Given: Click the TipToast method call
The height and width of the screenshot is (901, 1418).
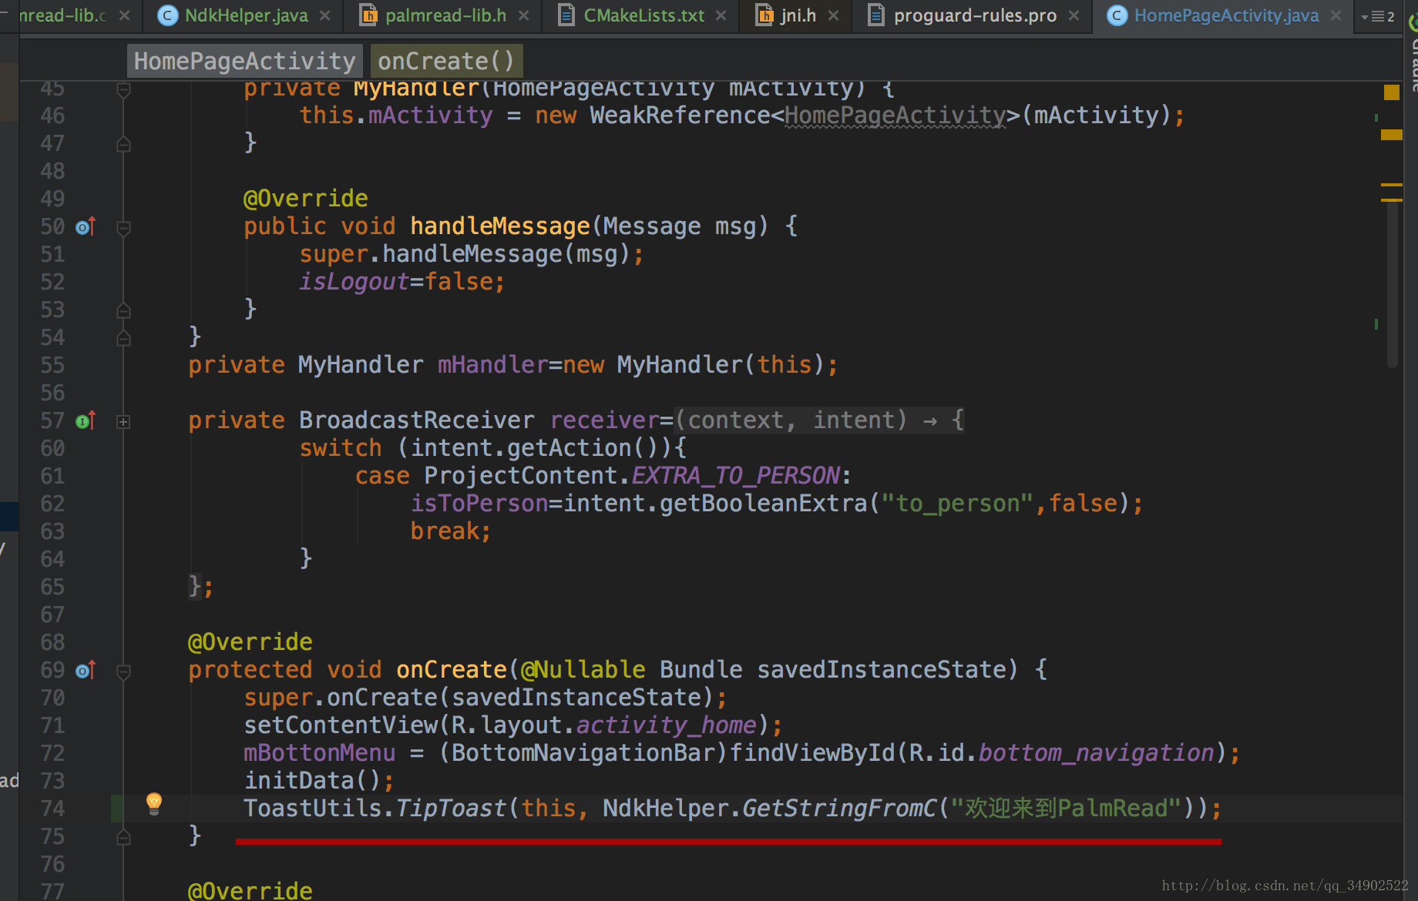Looking at the screenshot, I should pos(452,809).
